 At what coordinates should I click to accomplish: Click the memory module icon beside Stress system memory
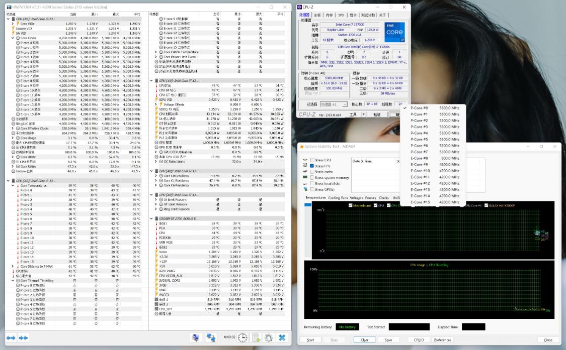coord(305,177)
